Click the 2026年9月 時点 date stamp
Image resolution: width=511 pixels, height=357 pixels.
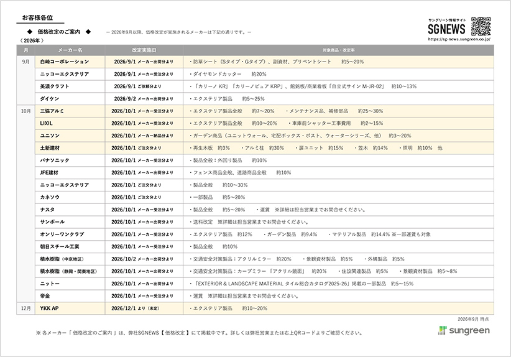[x=473, y=319]
